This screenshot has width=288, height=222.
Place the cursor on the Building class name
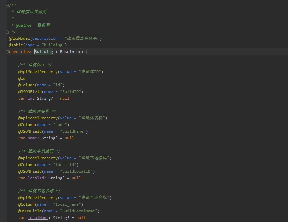[44, 52]
